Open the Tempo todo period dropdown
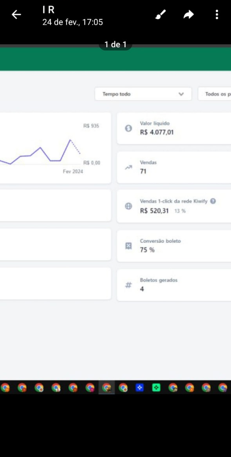The width and height of the screenshot is (231, 457). [143, 94]
